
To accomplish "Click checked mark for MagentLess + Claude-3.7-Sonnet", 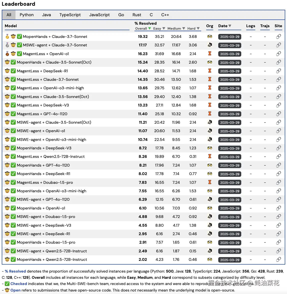I will click(x=13, y=79).
